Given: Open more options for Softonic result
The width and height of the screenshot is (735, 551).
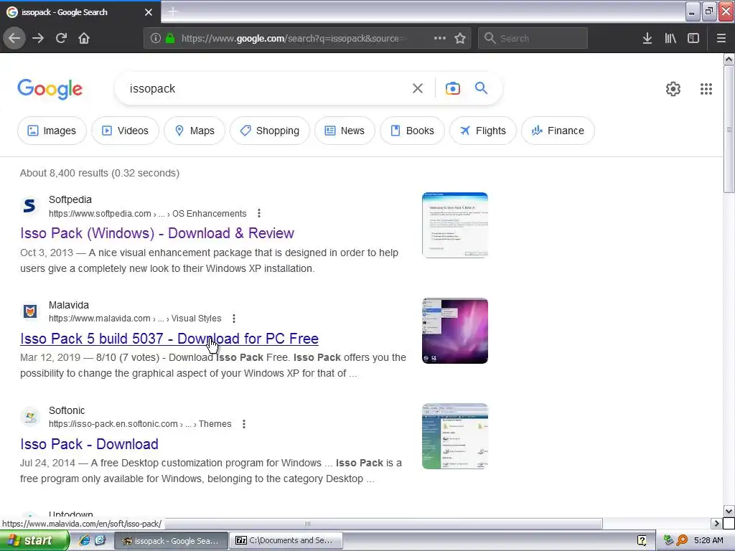Looking at the screenshot, I should [244, 424].
